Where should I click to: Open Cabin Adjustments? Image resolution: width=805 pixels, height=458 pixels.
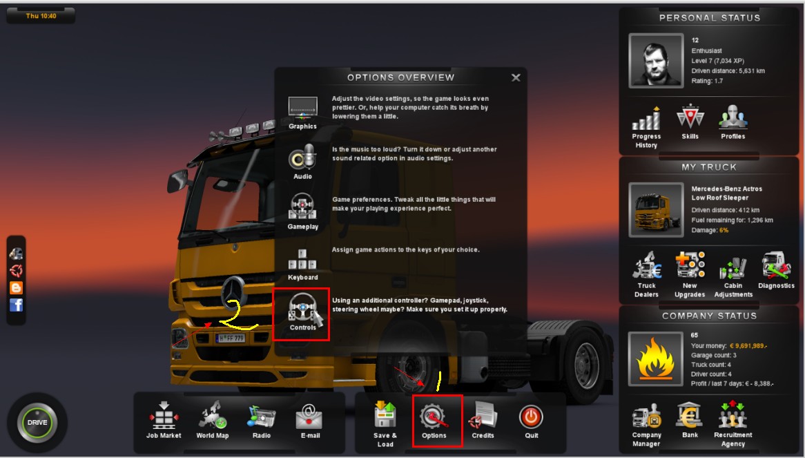pos(733,267)
